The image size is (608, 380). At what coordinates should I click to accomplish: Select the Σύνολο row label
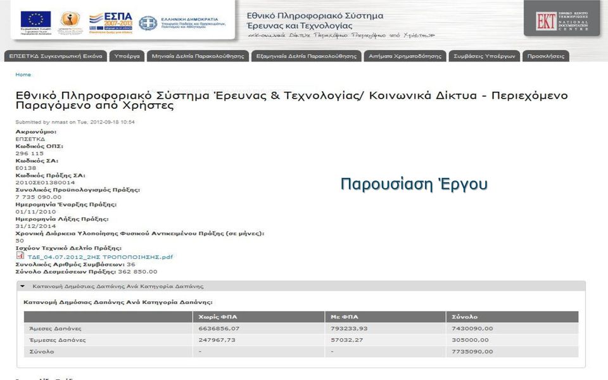pyautogui.click(x=42, y=351)
